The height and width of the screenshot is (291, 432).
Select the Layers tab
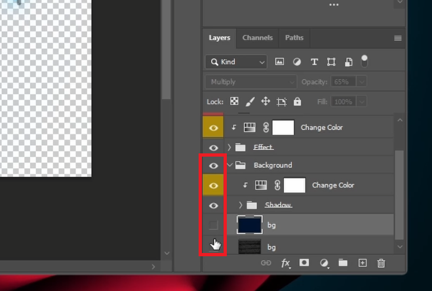pyautogui.click(x=220, y=38)
